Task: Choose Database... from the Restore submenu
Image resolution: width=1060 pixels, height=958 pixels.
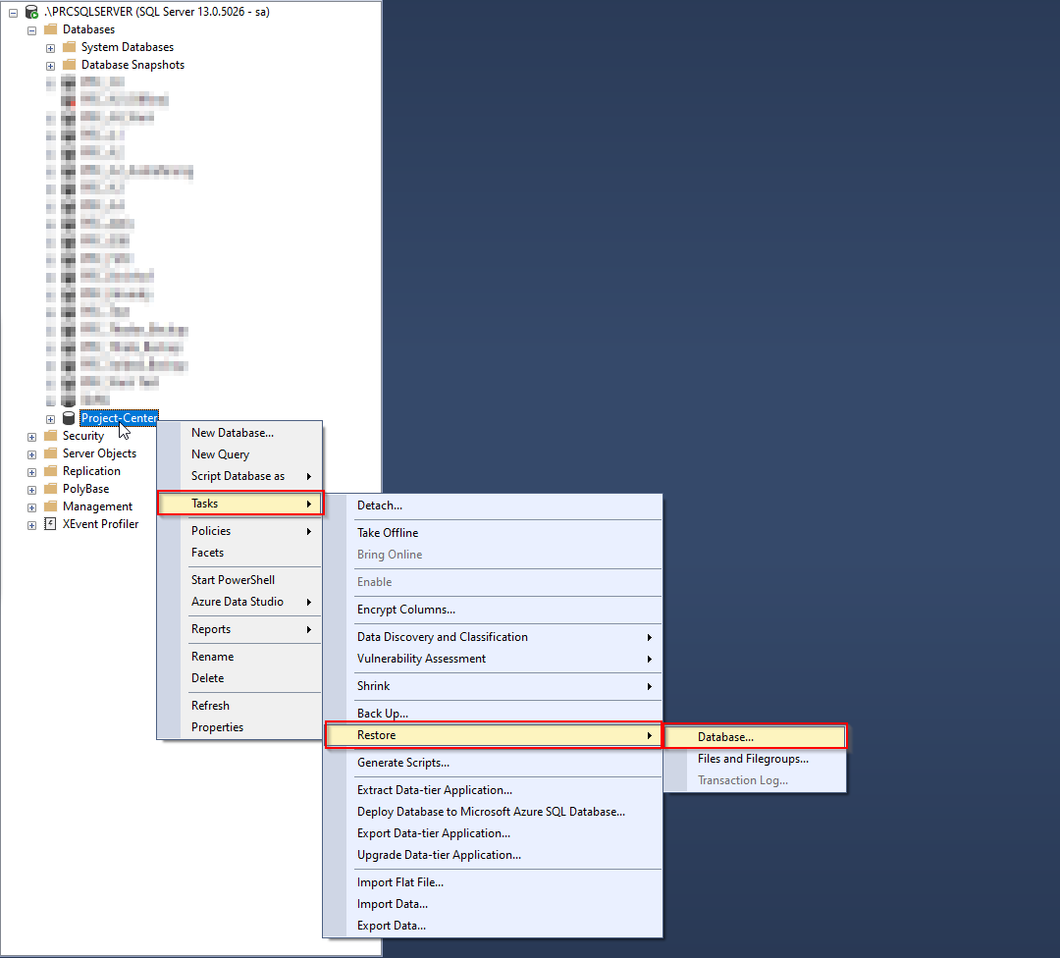Action: coord(726,737)
